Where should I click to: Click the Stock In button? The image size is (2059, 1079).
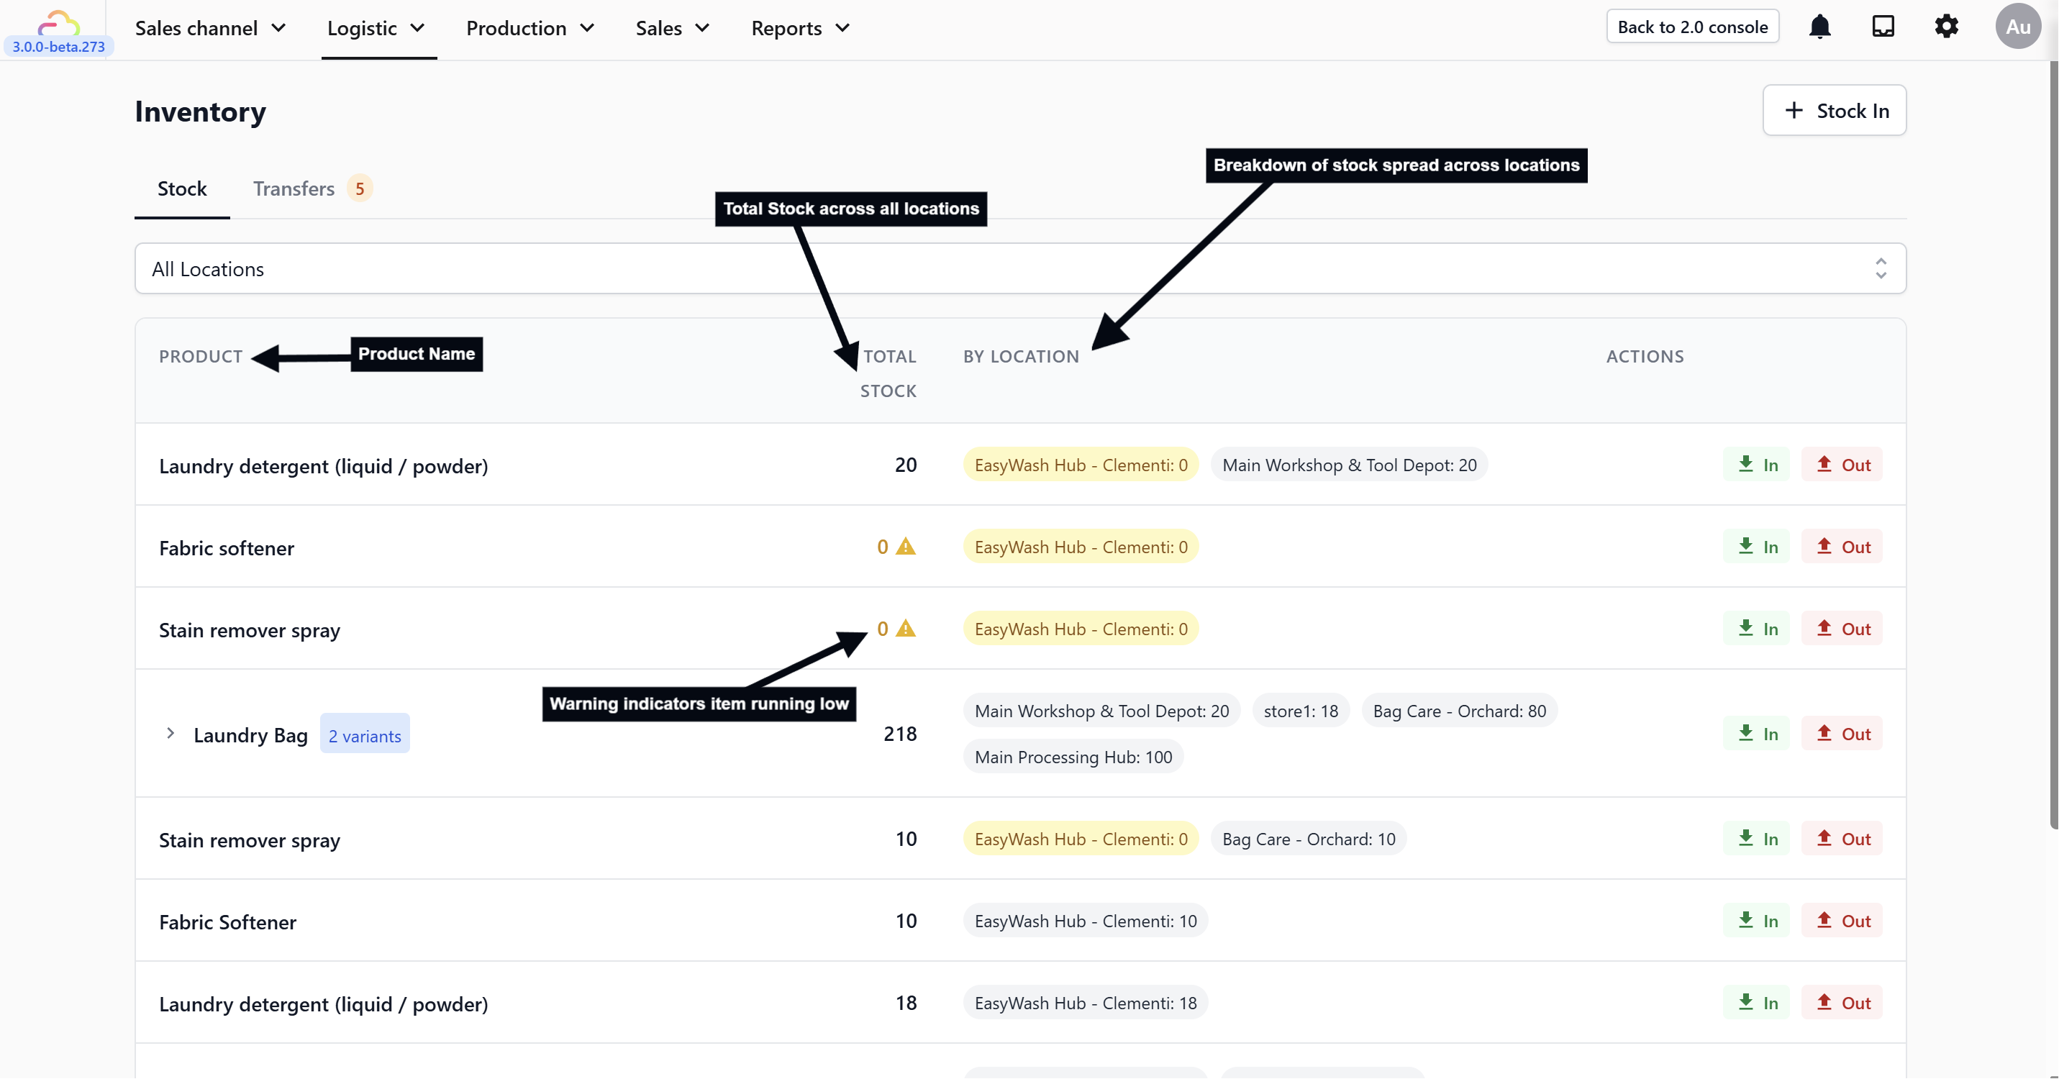click(x=1835, y=110)
